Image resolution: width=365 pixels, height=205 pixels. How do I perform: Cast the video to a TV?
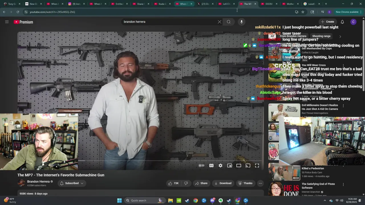point(248,165)
